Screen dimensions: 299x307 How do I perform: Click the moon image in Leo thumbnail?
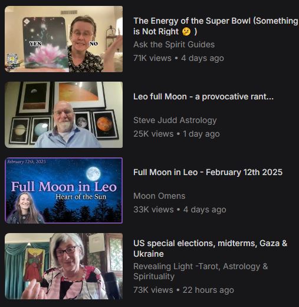94,174
